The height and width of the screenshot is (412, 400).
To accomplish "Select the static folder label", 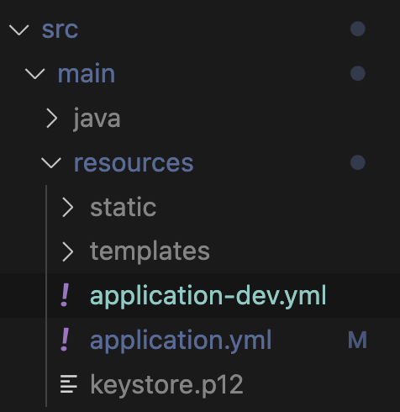I will pos(123,207).
